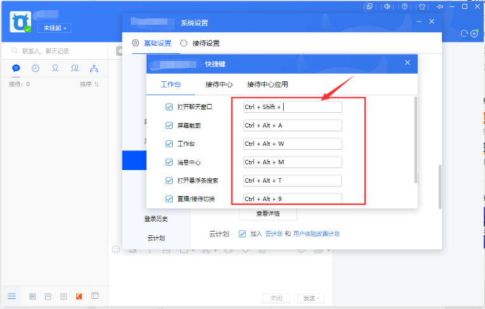Viewport: 485px width, 309px height.
Task: Uncheck the 工作台 shortcut checkbox
Action: pos(169,144)
